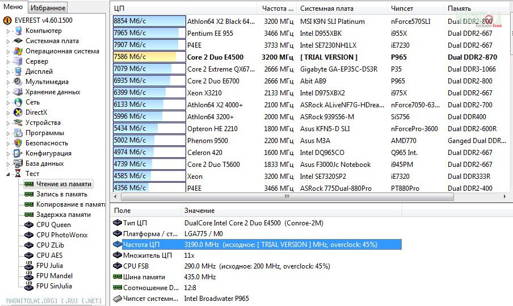
Task: Click the Системная плата icon
Action: click(x=18, y=41)
